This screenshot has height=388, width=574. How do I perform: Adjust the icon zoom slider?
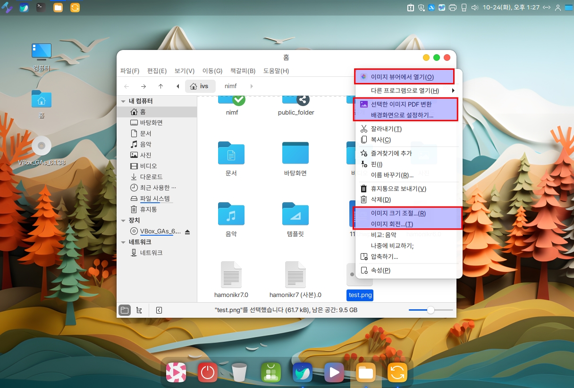(430, 310)
